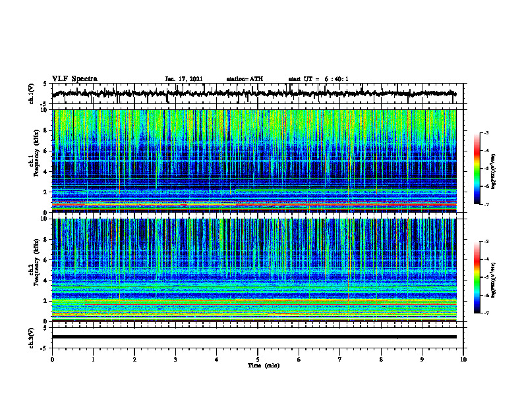This screenshot has width=522, height=403.
Task: Click time axis tick label "7"
Action: [340, 360]
